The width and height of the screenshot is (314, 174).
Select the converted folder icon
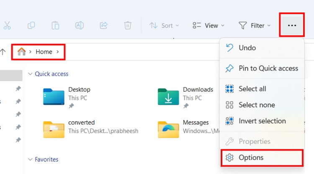pyautogui.click(x=54, y=129)
